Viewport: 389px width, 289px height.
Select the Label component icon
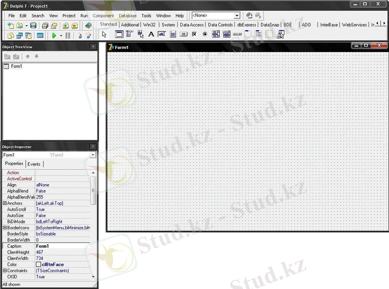click(x=151, y=34)
